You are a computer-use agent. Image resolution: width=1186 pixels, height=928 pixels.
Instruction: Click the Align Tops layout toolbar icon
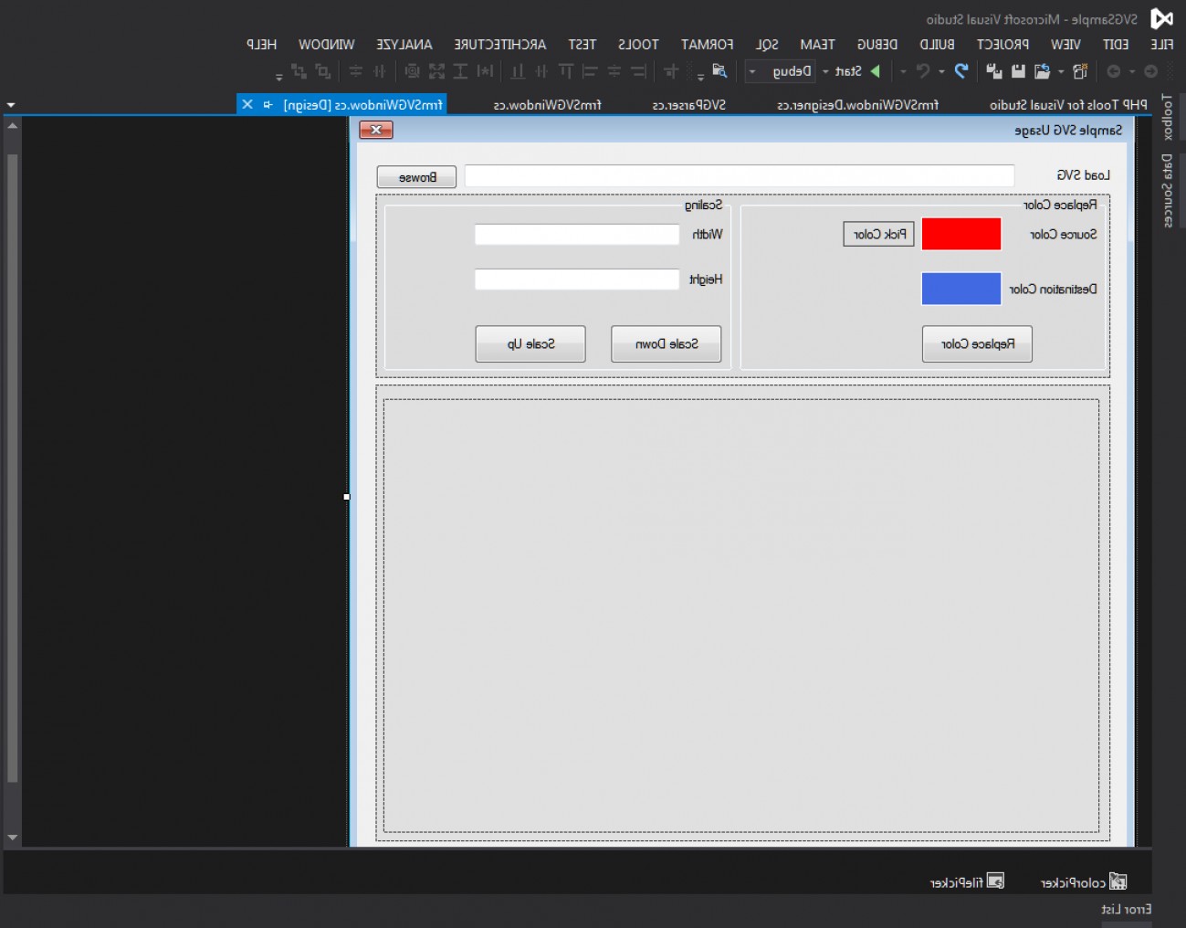(x=564, y=71)
